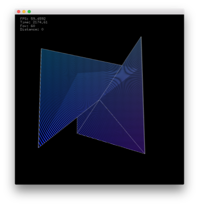Minimize the window using the yellow button
The image size is (199, 206).
click(x=24, y=12)
